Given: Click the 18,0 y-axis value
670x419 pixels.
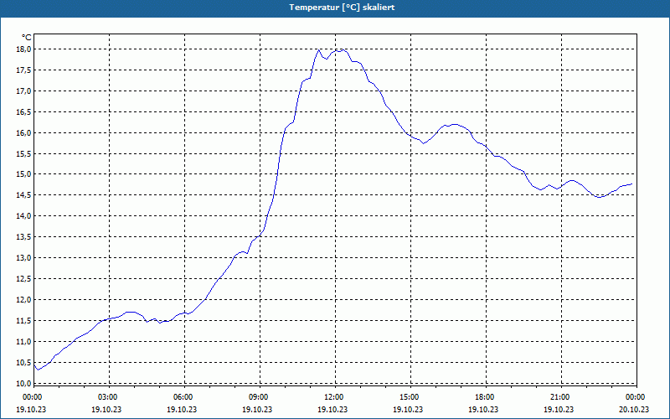Looking at the screenshot, I should [23, 49].
